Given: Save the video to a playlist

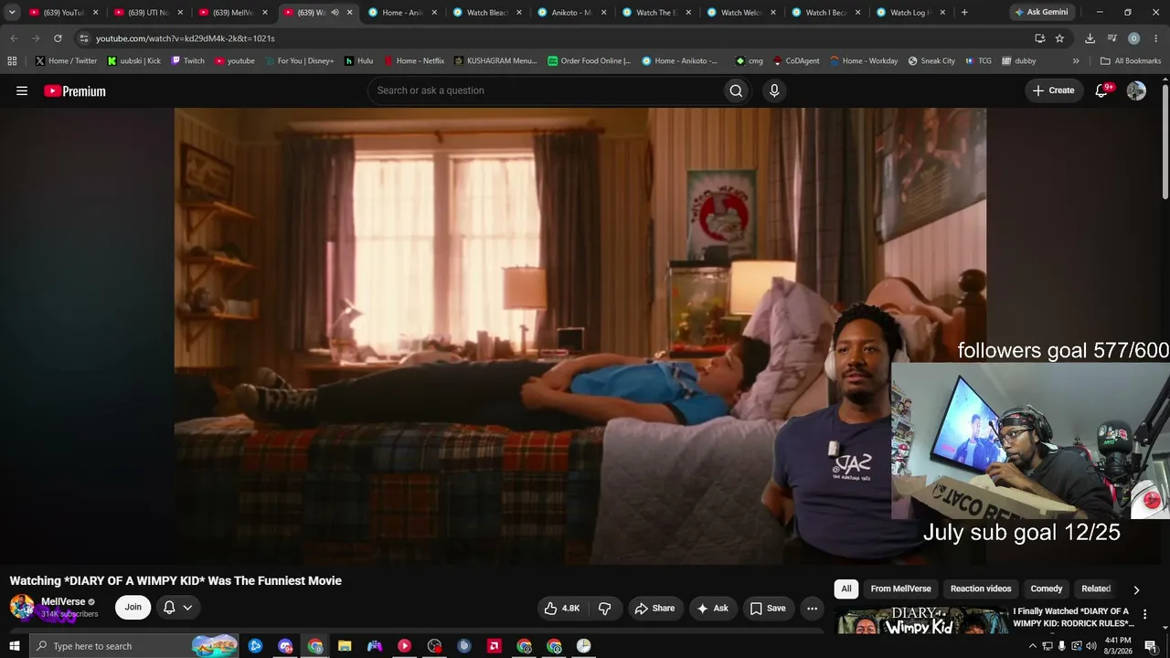Looking at the screenshot, I should click(768, 608).
